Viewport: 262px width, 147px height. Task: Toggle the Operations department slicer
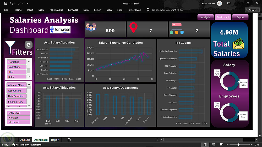point(16,67)
